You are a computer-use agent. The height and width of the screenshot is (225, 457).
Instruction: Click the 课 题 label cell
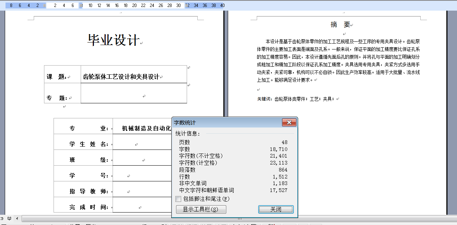(x=63, y=74)
